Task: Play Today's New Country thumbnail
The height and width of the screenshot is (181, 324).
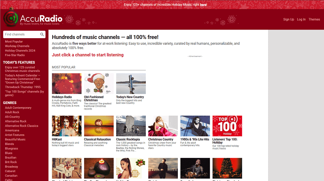Action: [x=131, y=84]
